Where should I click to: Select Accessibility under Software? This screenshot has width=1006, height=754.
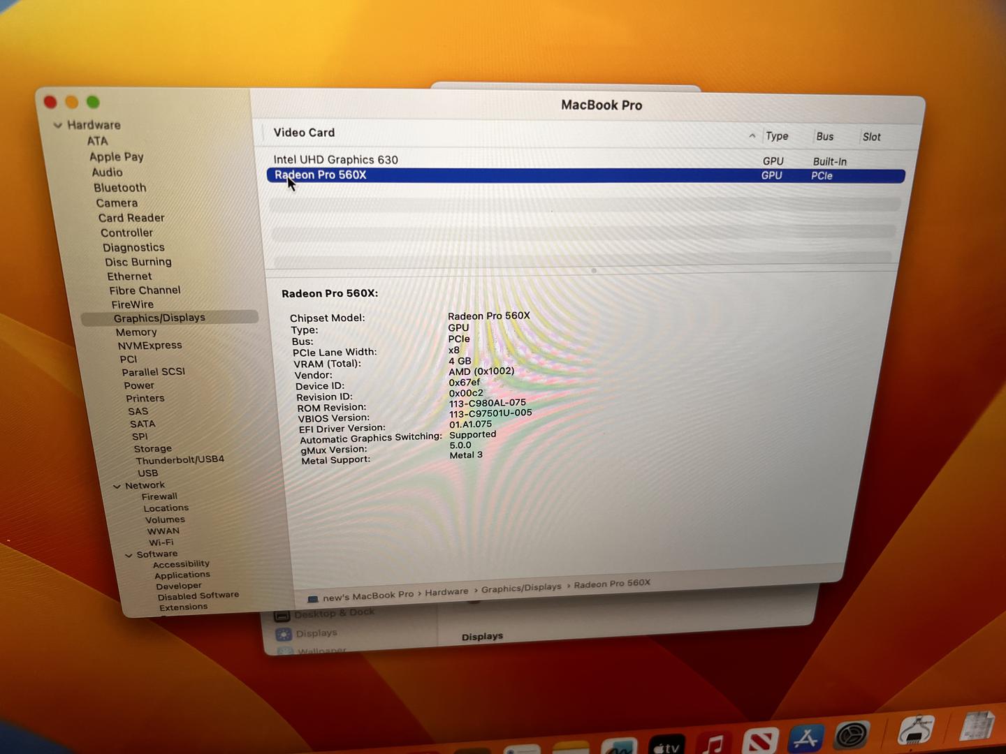[x=181, y=564]
